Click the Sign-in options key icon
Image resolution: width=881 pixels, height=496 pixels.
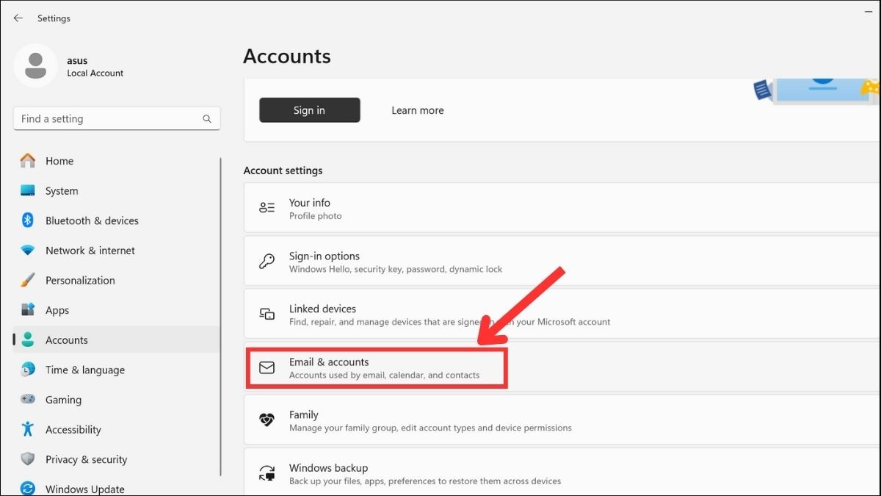[x=267, y=261]
